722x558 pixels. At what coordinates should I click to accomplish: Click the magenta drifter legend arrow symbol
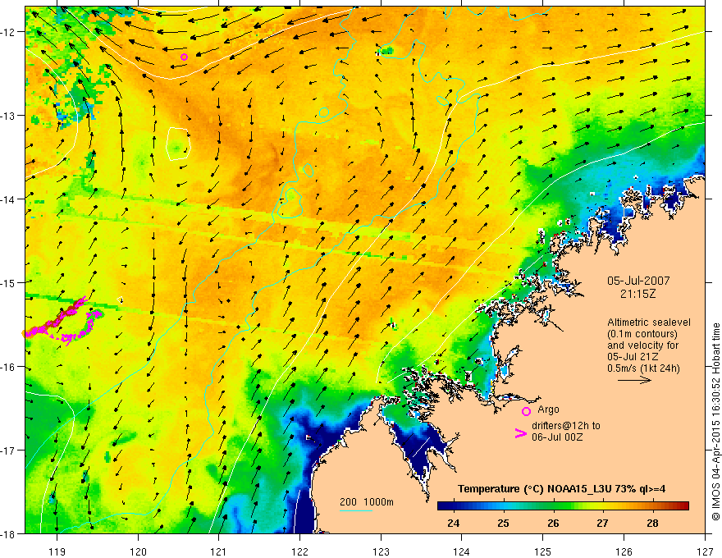coord(520,433)
